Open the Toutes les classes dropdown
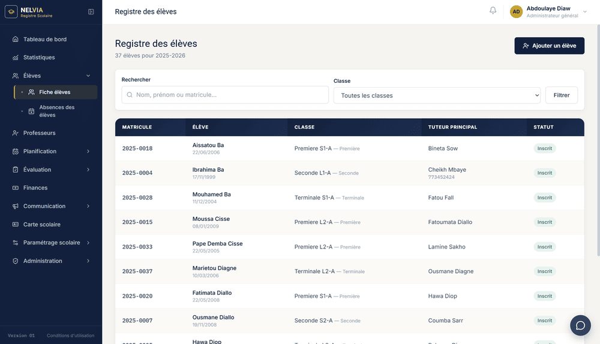Viewport: 600px width, 344px height. point(437,95)
